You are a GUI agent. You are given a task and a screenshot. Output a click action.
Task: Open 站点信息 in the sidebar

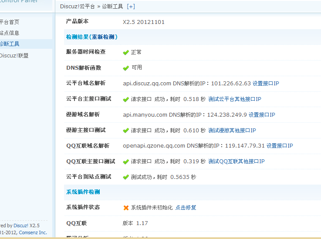click(x=10, y=33)
